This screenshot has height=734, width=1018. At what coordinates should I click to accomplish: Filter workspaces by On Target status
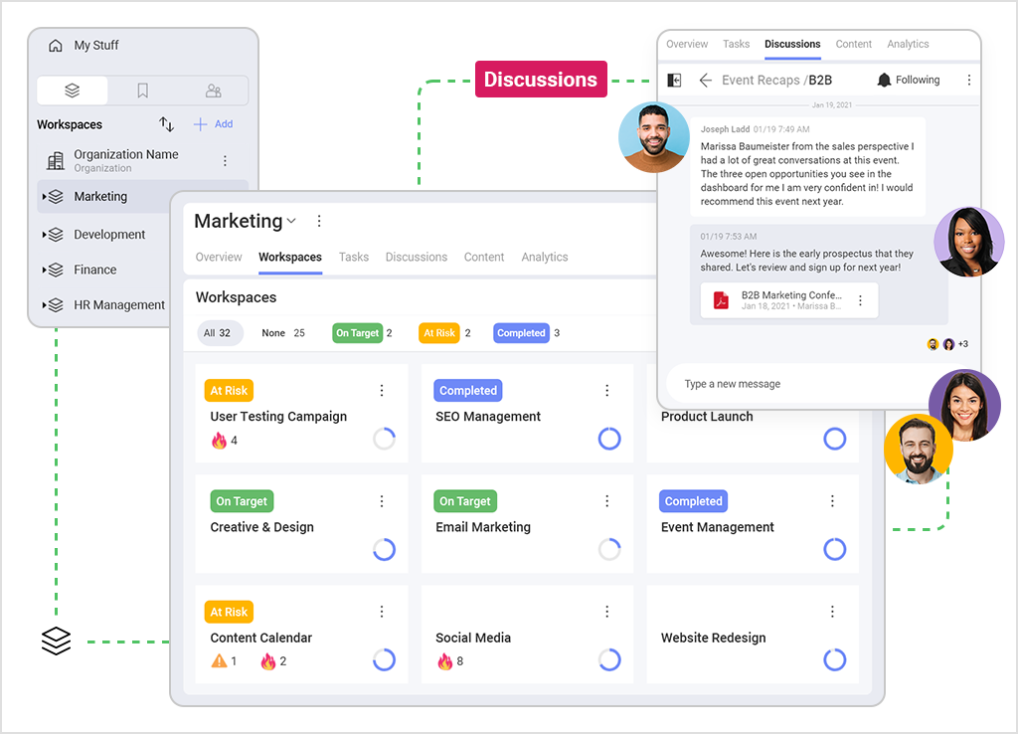[357, 333]
